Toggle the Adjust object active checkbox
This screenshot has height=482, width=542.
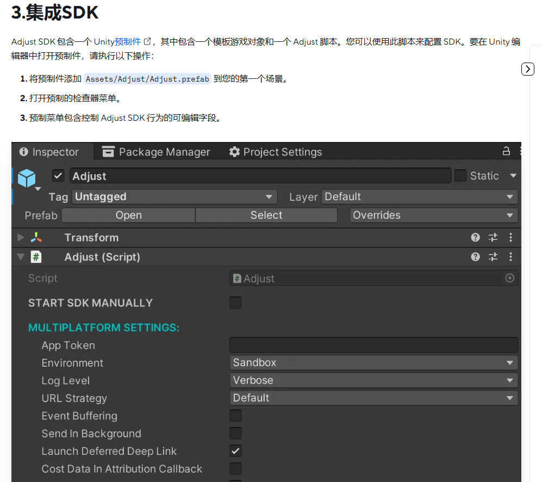[58, 176]
